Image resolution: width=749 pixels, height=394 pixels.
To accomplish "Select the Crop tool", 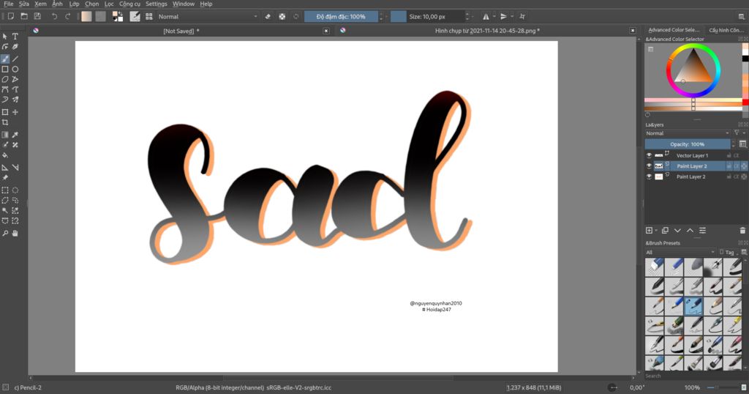I will (5, 122).
